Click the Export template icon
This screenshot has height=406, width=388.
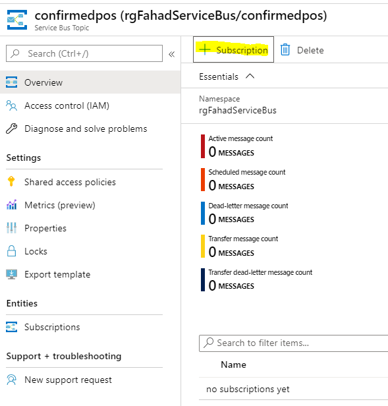[11, 274]
